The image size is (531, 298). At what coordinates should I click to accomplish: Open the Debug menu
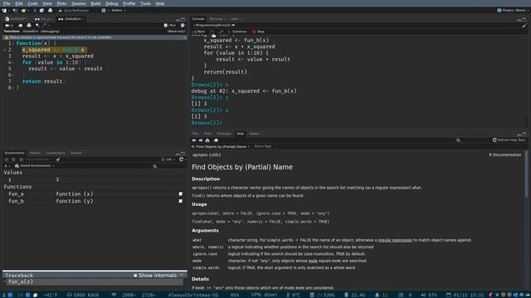coord(111,3)
